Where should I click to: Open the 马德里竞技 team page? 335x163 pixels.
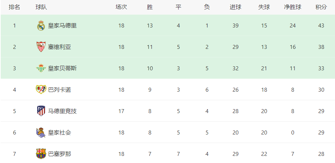point(62,111)
